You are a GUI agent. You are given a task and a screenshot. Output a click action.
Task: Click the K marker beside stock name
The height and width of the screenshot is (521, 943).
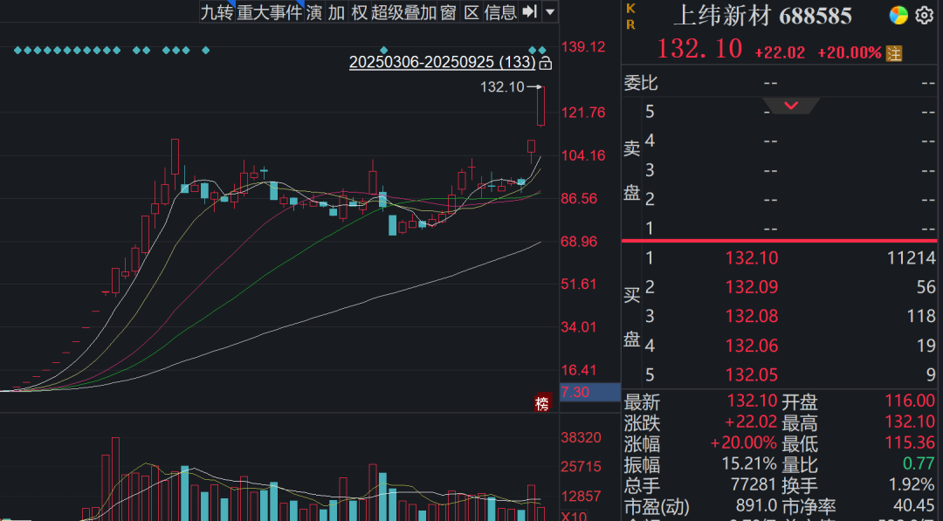coord(631,9)
